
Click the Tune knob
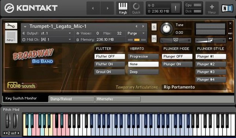tap(166, 29)
